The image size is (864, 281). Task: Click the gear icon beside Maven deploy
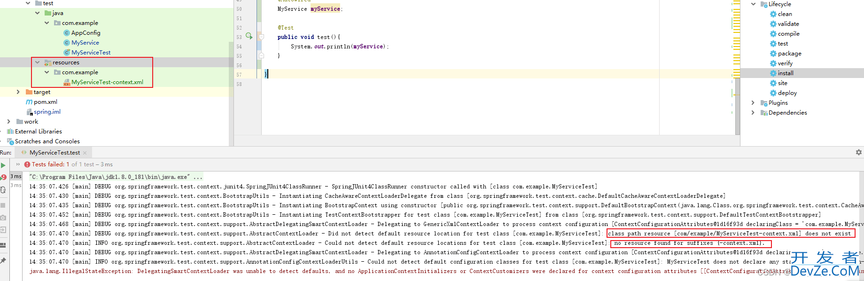click(x=773, y=93)
